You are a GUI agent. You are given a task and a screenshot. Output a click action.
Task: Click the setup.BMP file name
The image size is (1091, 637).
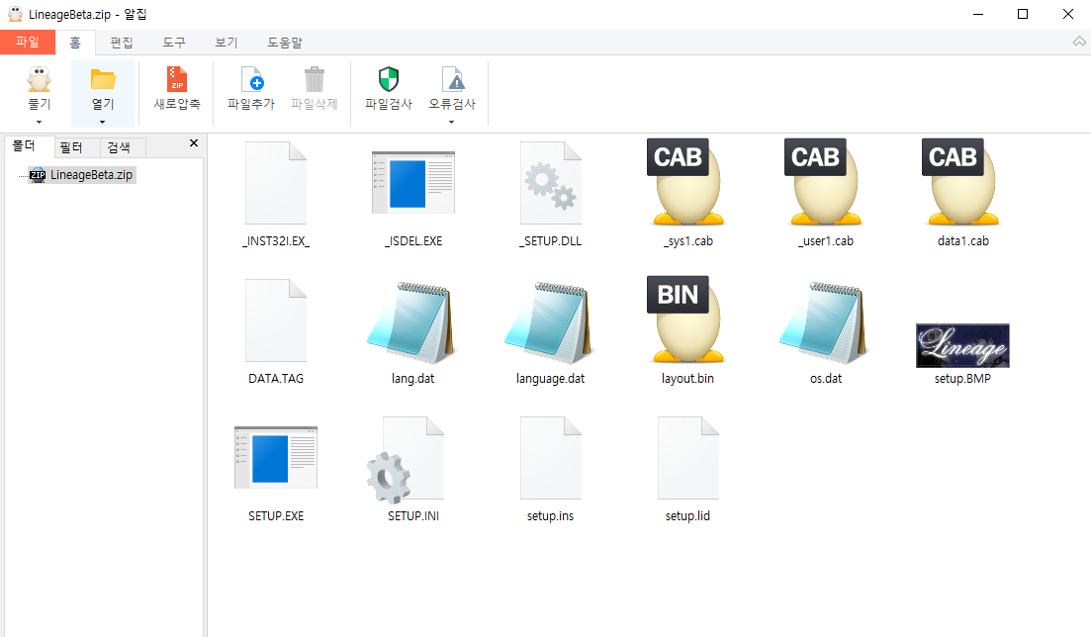[963, 378]
